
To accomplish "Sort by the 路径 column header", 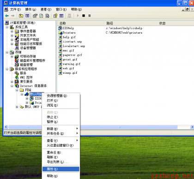I will [130, 23].
